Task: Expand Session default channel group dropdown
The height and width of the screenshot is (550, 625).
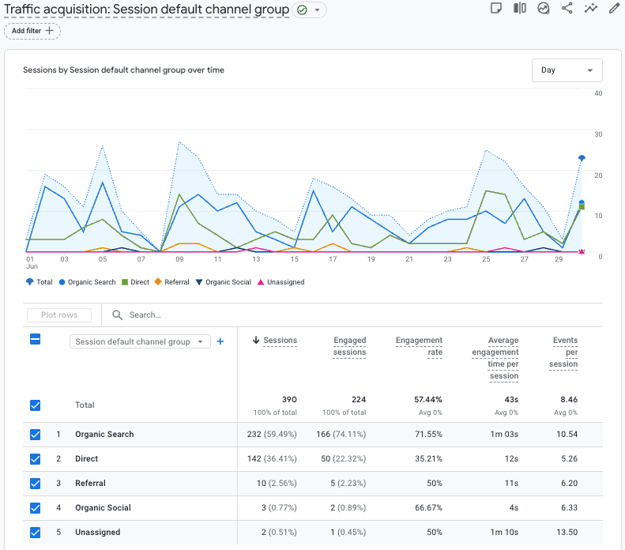Action: point(139,341)
